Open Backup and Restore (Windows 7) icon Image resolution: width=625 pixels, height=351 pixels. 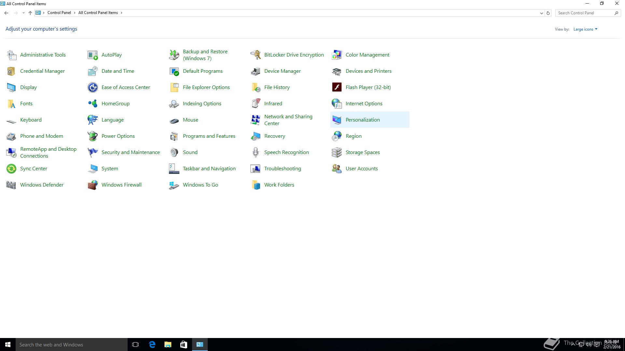[174, 55]
